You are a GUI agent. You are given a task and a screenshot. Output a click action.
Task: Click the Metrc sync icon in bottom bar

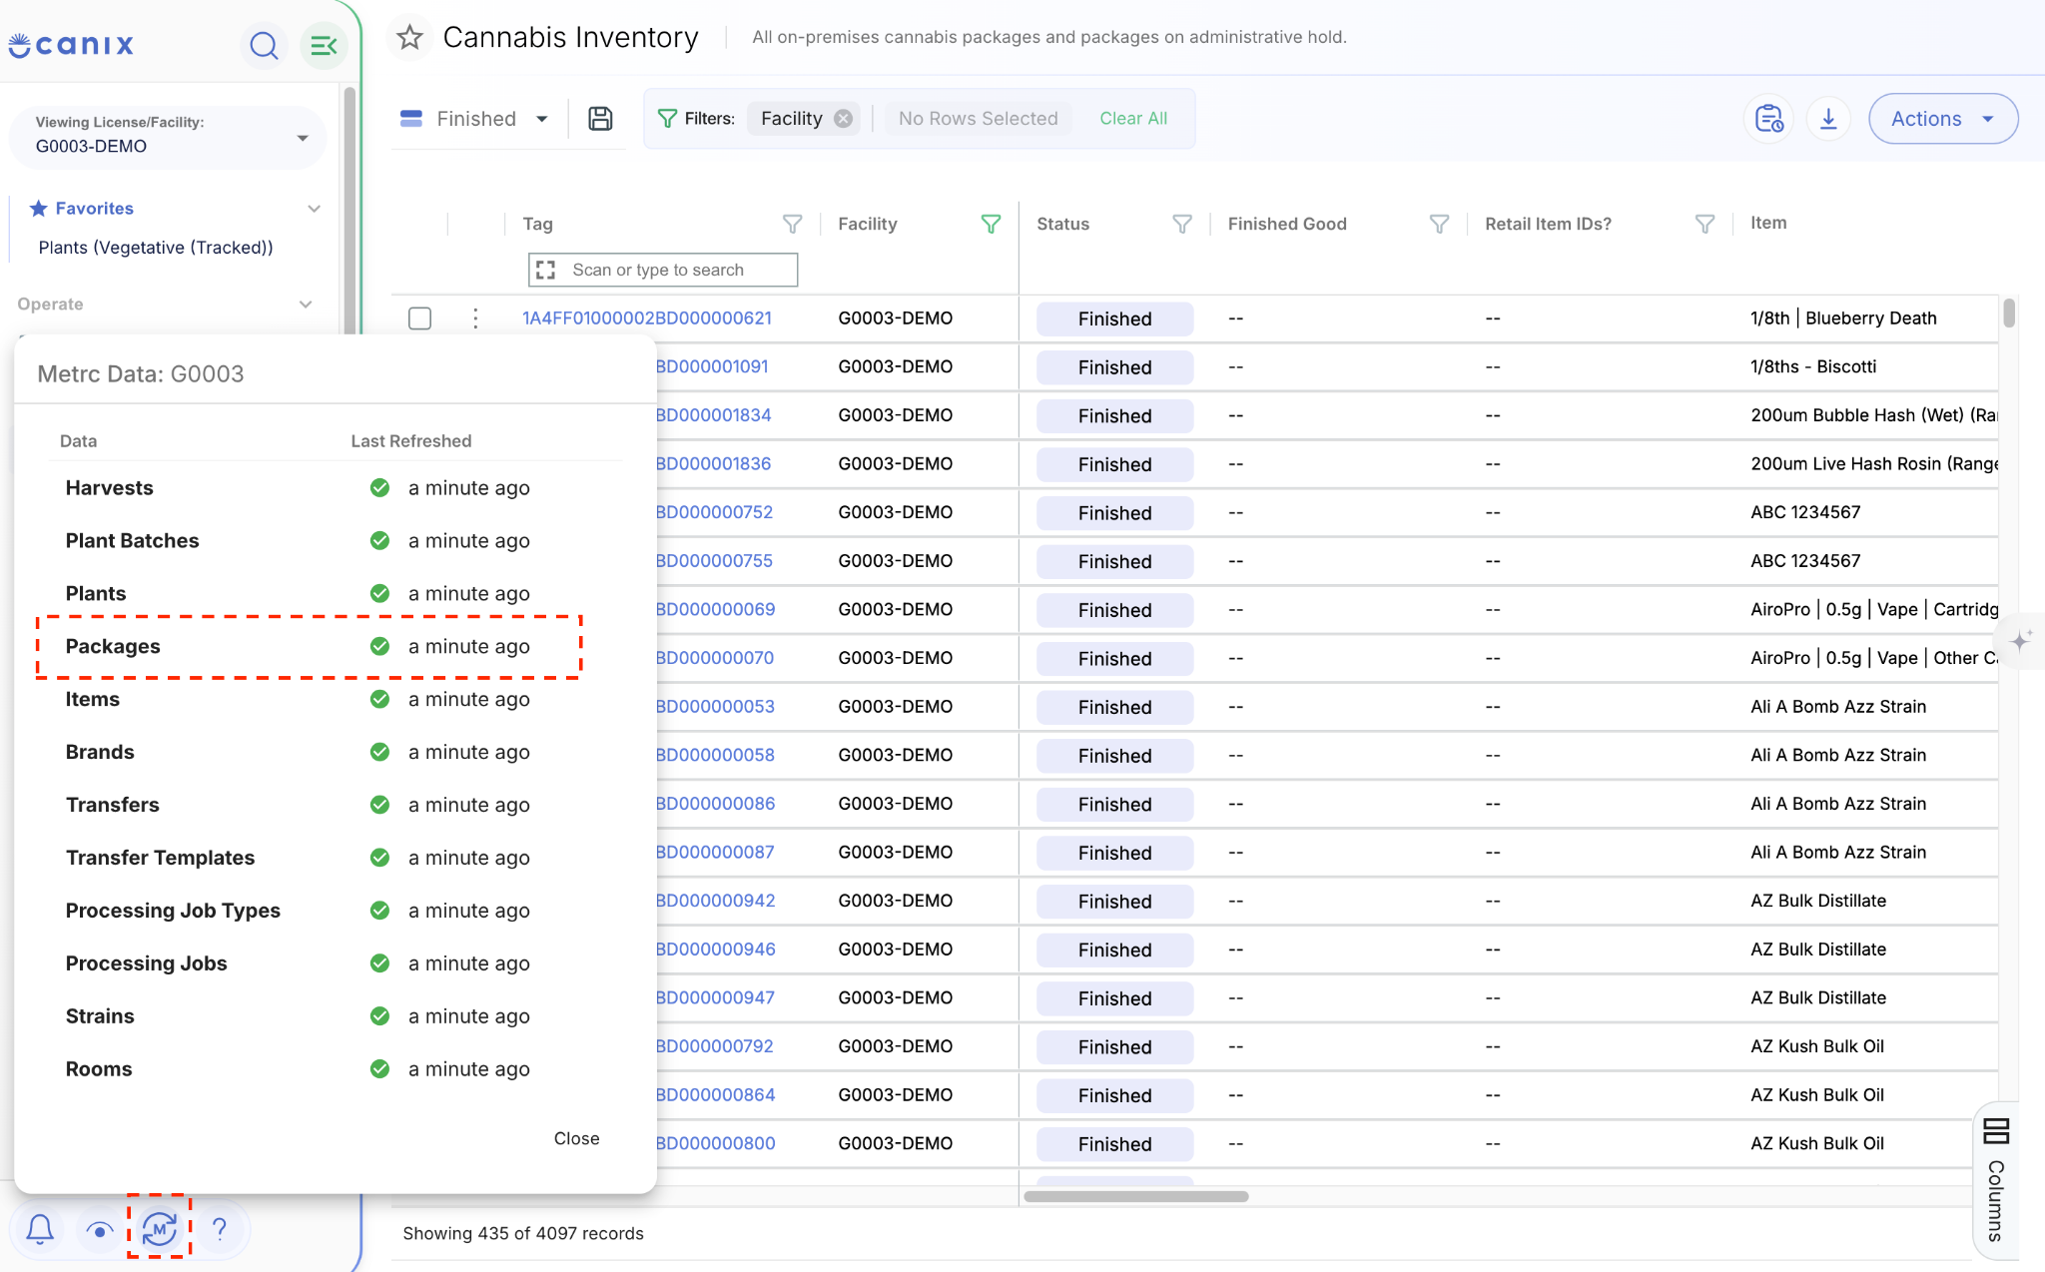pyautogui.click(x=159, y=1228)
